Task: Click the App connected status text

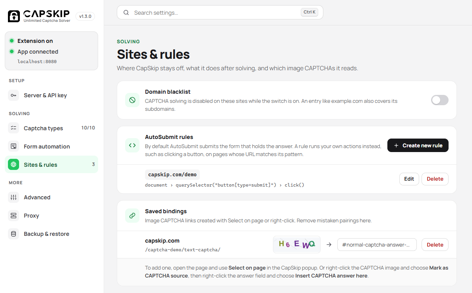Action: 38,52
